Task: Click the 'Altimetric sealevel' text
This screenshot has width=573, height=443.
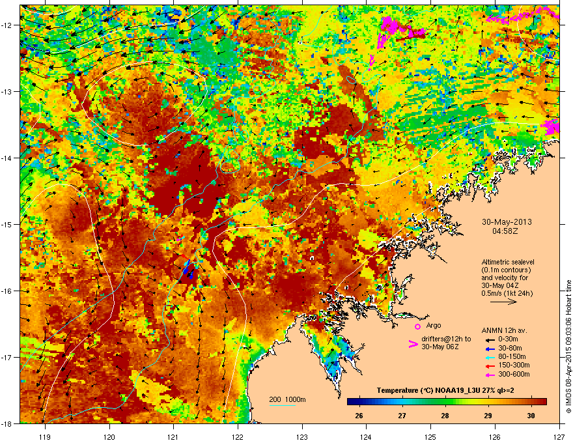Action: [508, 262]
